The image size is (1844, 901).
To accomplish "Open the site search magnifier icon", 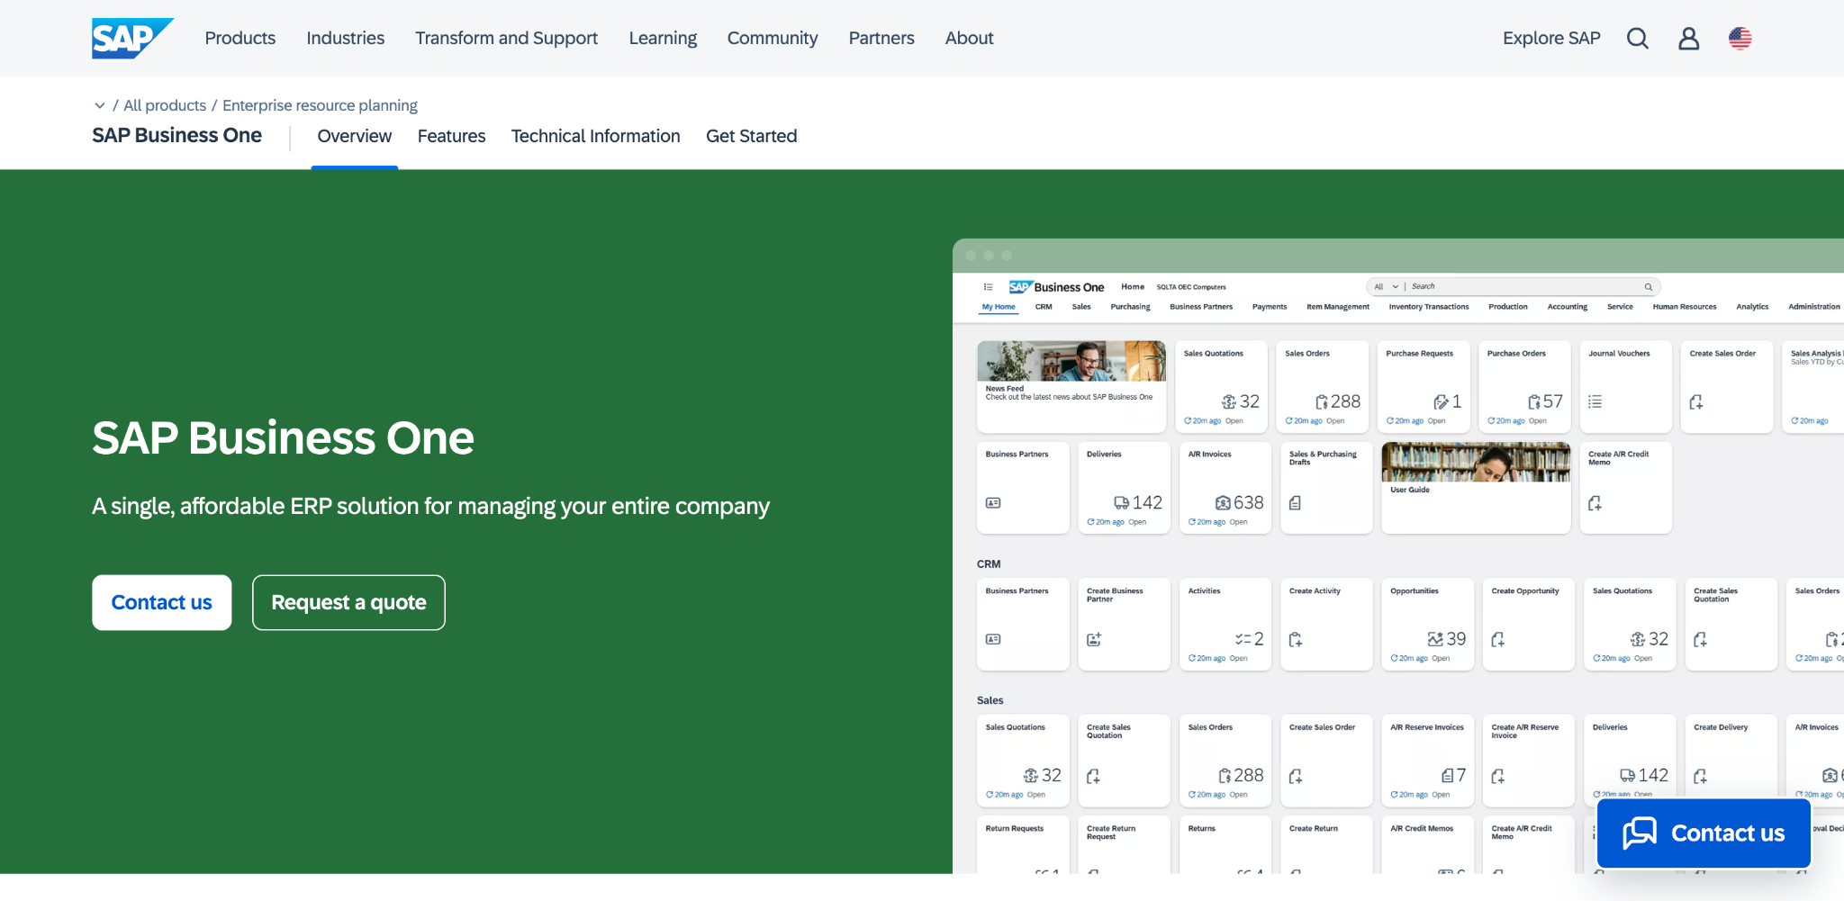I will point(1638,38).
